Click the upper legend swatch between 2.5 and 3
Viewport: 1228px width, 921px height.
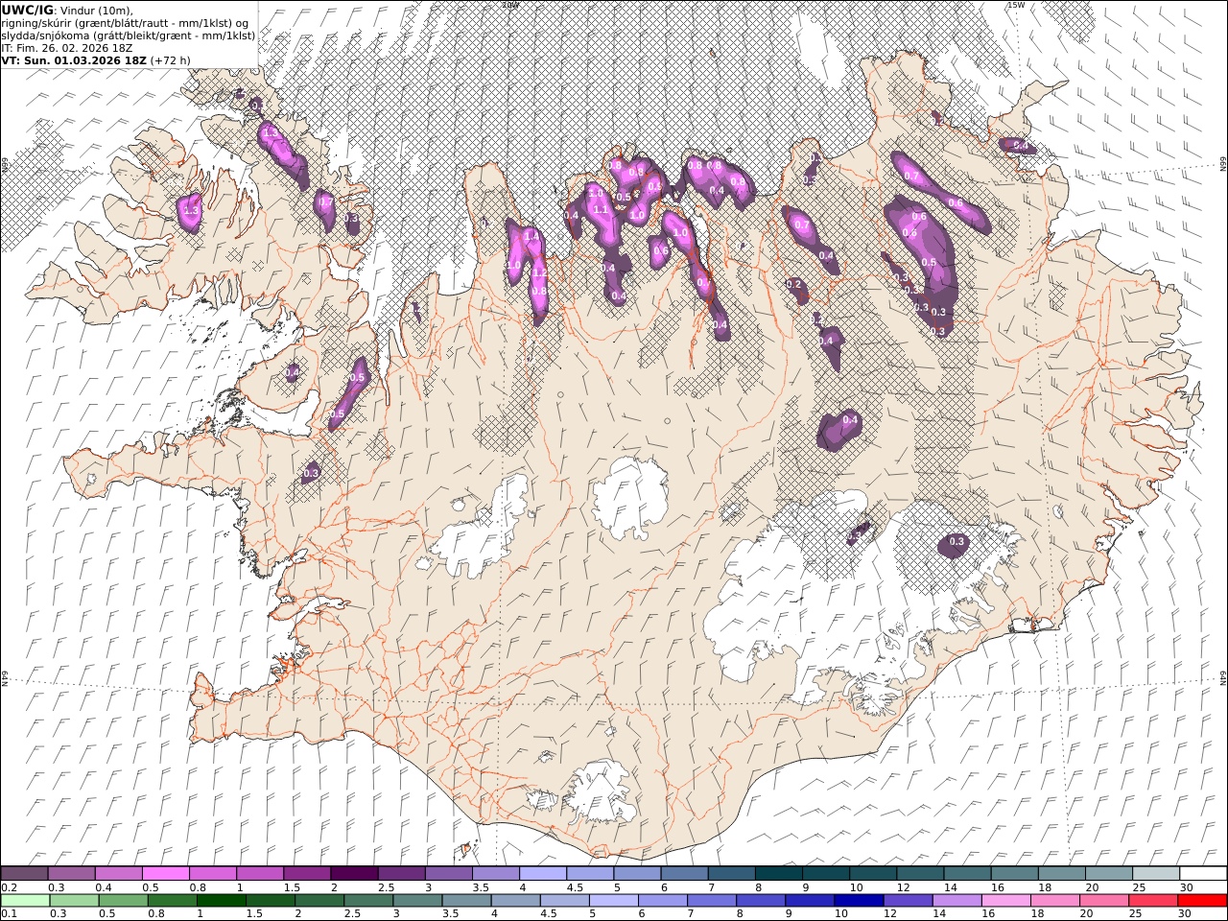[x=401, y=873]
